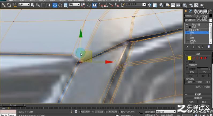Open the reference coordinate system dropdown
This screenshot has height=116, width=213.
(x=74, y=5)
